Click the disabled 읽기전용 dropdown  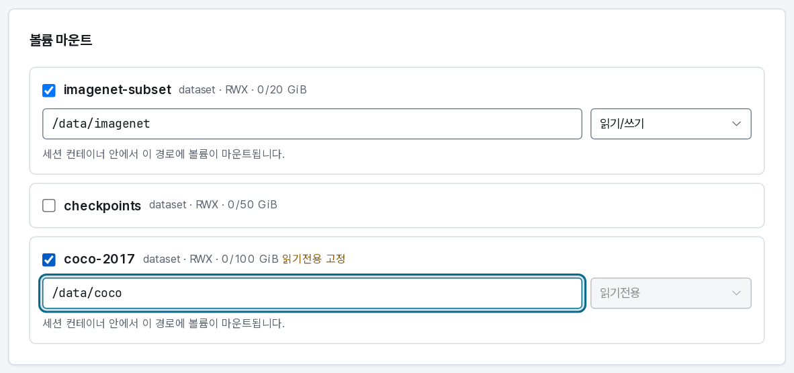click(x=671, y=293)
